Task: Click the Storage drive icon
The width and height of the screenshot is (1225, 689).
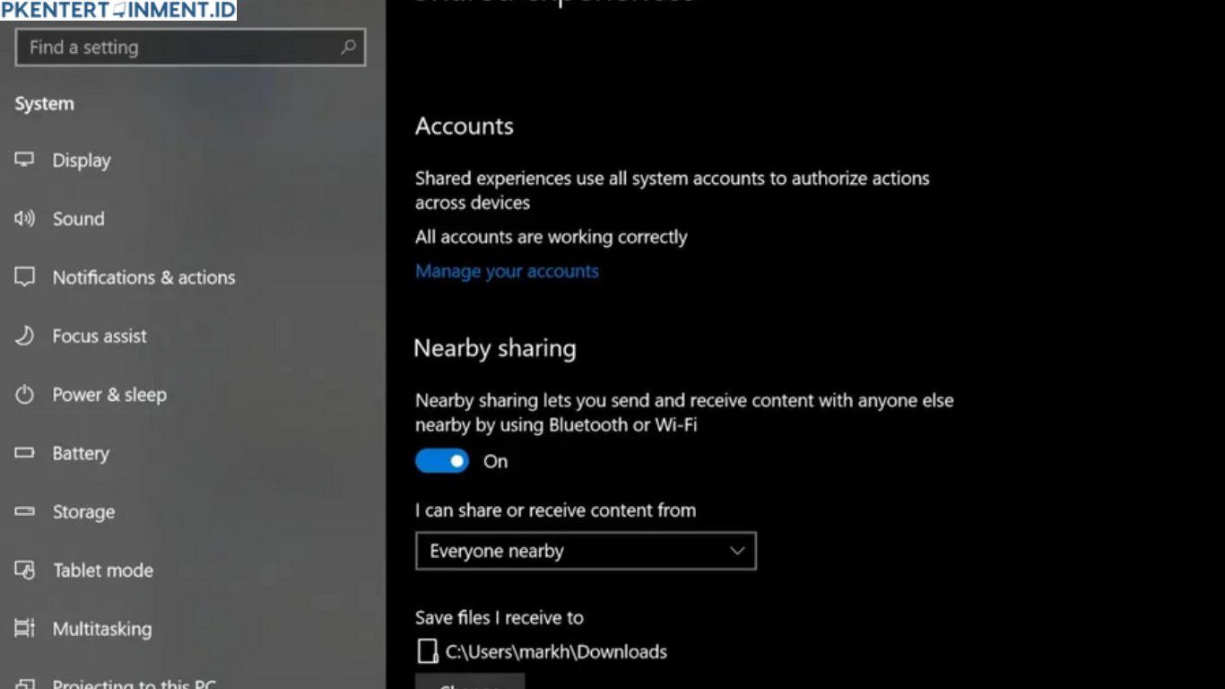Action: coord(24,511)
